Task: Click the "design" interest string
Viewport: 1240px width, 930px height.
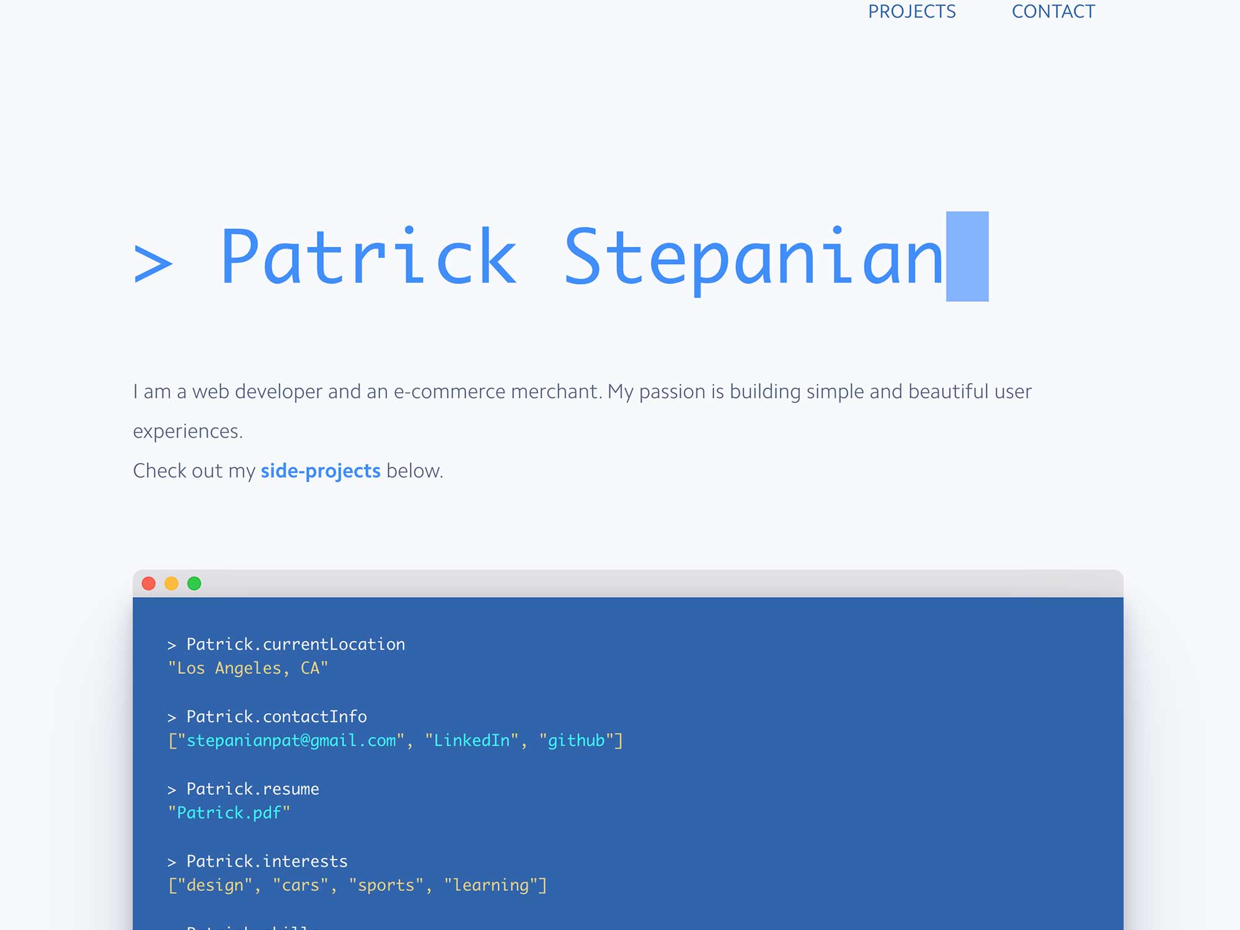Action: click(x=215, y=885)
